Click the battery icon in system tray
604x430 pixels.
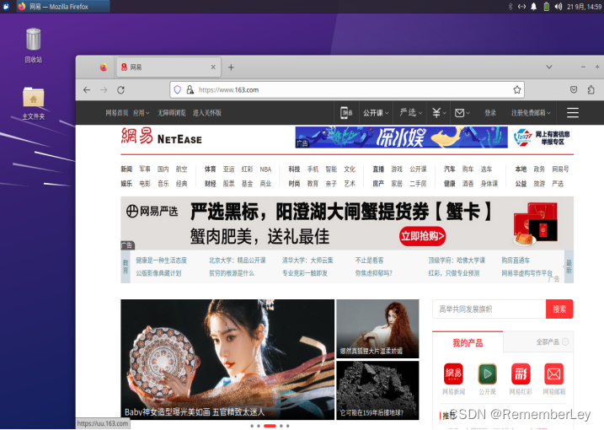[x=546, y=7]
